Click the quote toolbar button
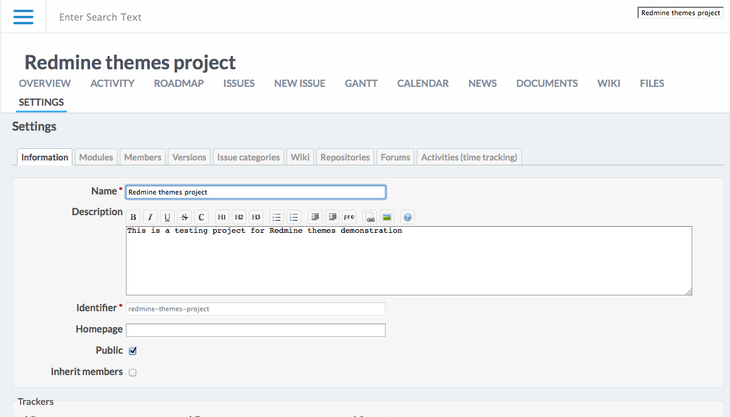 click(315, 217)
